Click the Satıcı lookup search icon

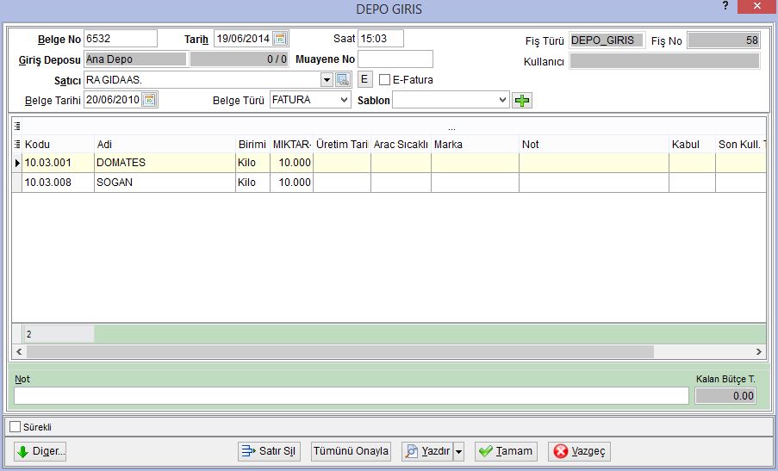tap(343, 79)
